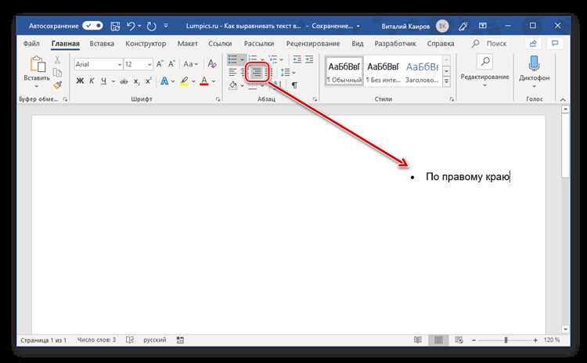Click the paragraph shading bucket
587x363 pixels.
[233, 85]
